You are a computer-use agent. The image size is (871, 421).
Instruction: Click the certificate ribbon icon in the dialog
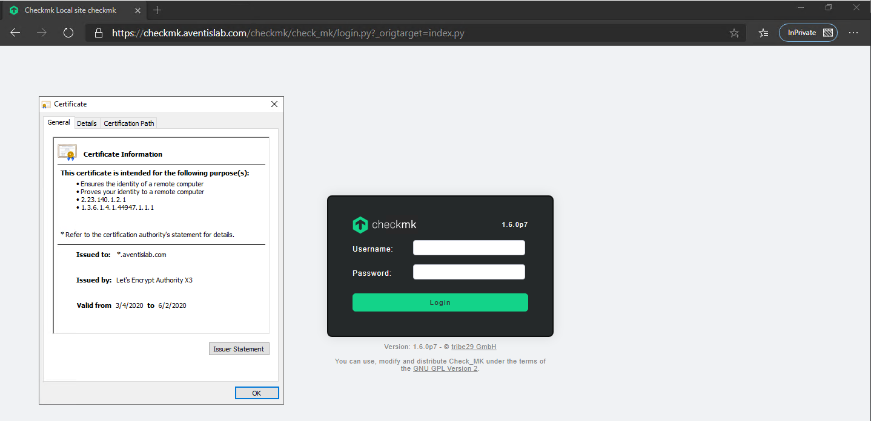click(67, 151)
